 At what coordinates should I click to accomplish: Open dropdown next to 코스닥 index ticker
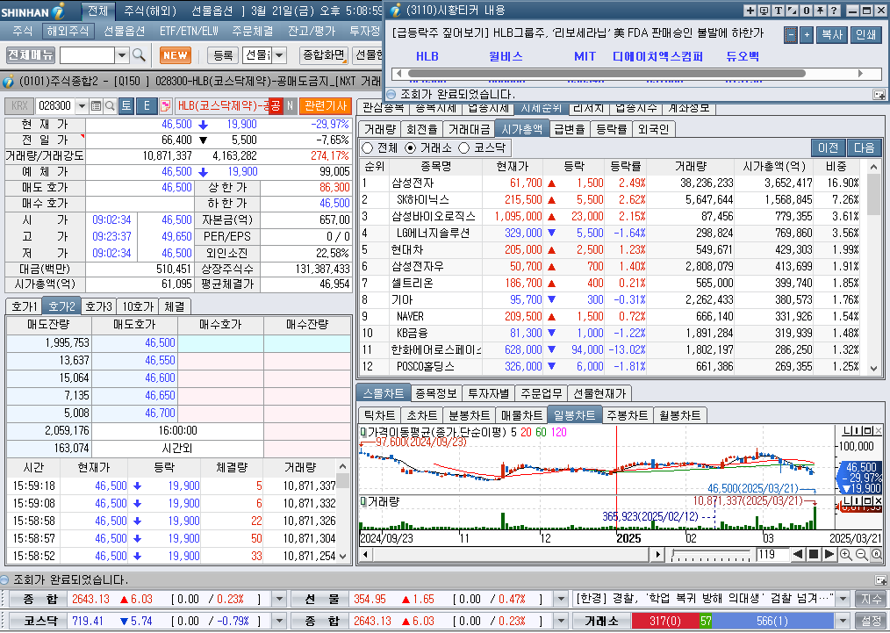279,621
